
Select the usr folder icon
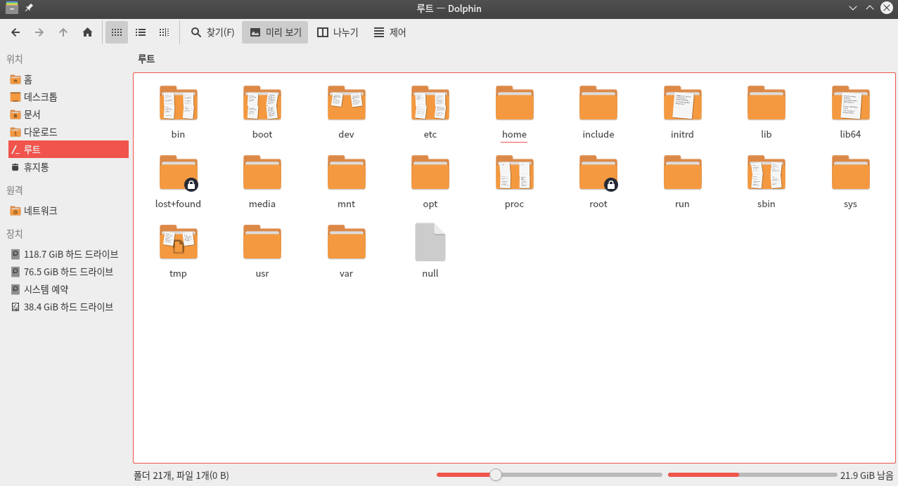[x=262, y=242]
